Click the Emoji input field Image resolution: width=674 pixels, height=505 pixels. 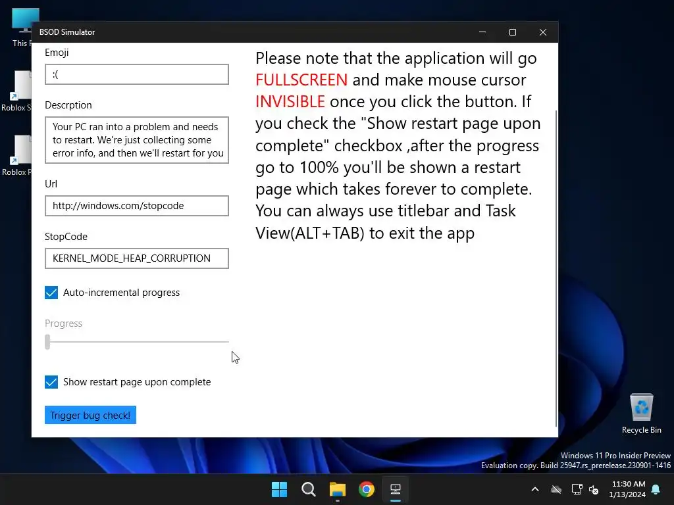point(137,74)
